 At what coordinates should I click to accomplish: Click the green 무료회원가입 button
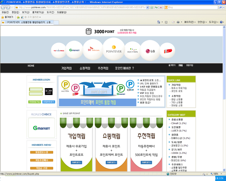35,102
